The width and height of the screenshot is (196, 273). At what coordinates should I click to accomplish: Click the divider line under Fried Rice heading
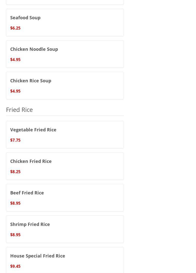[x=65, y=116]
